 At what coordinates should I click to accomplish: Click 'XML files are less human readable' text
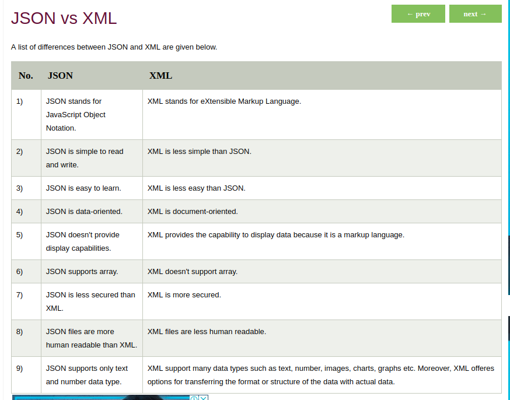(207, 332)
